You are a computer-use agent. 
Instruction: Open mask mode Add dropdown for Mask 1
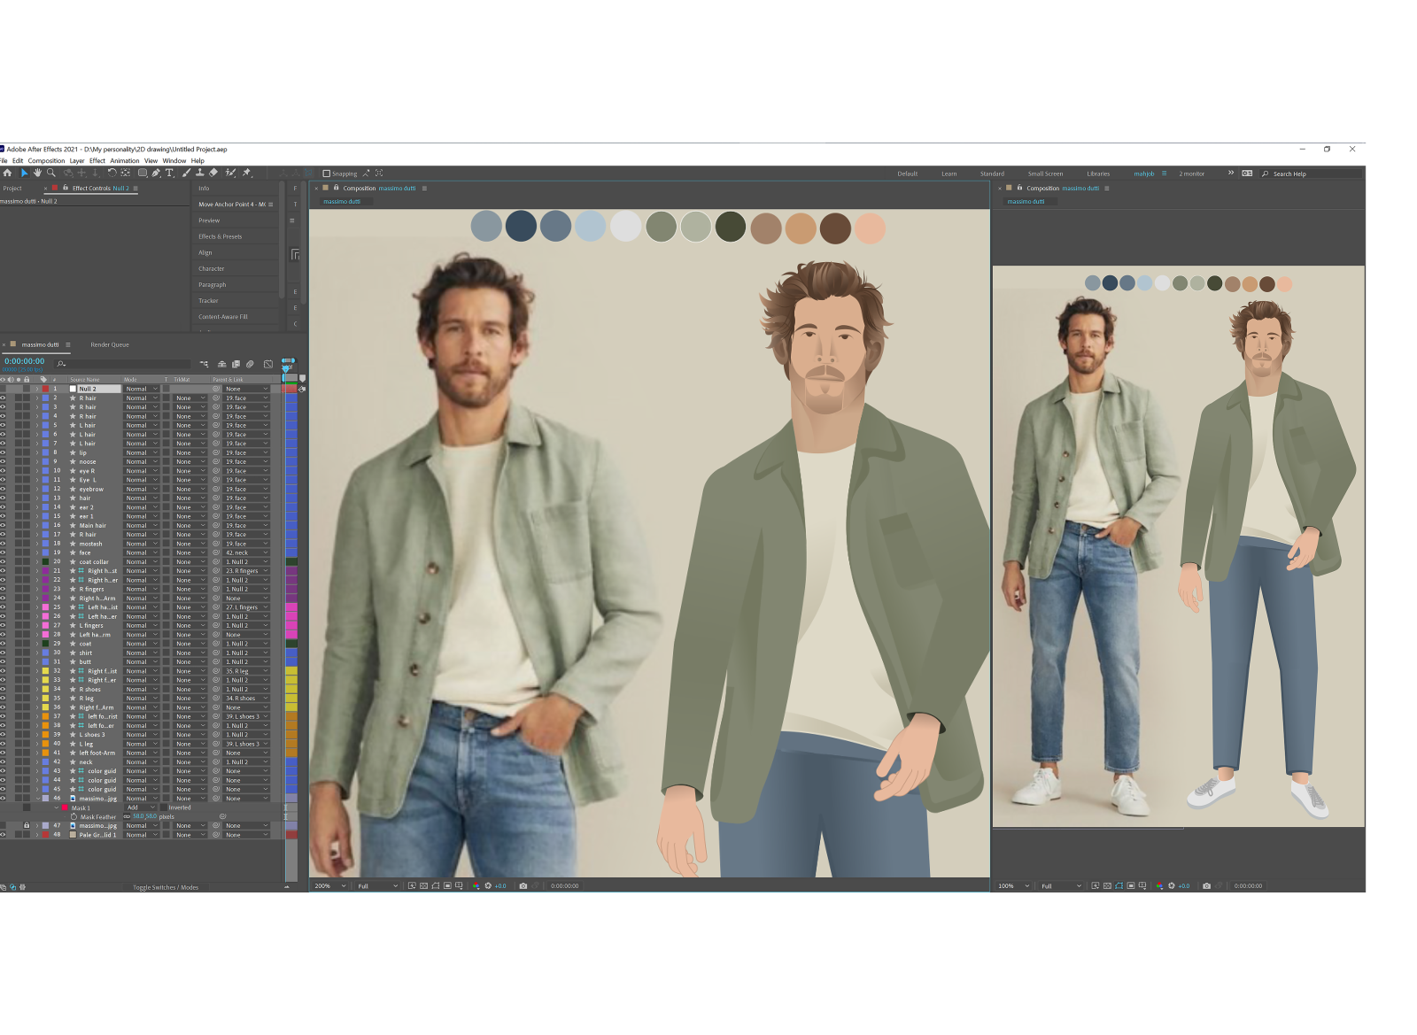(x=141, y=807)
